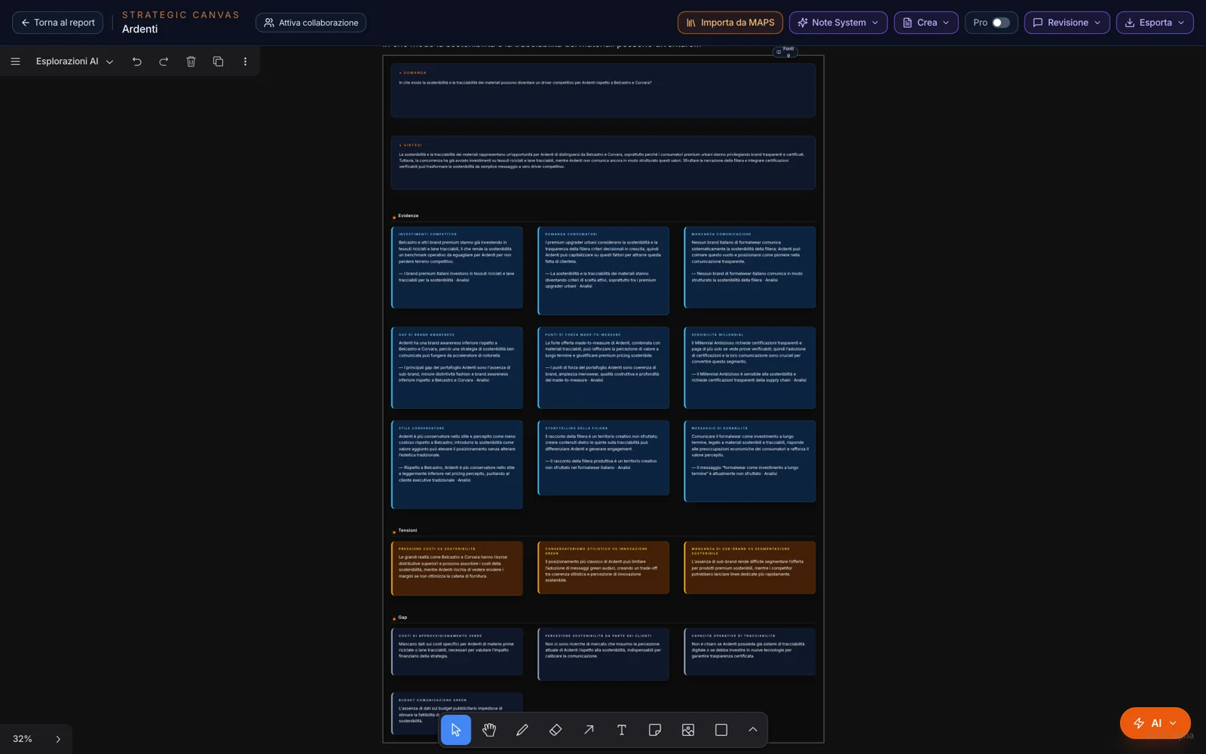The height and width of the screenshot is (754, 1206).
Task: Open the three-dot more options menu
Action: [x=245, y=61]
